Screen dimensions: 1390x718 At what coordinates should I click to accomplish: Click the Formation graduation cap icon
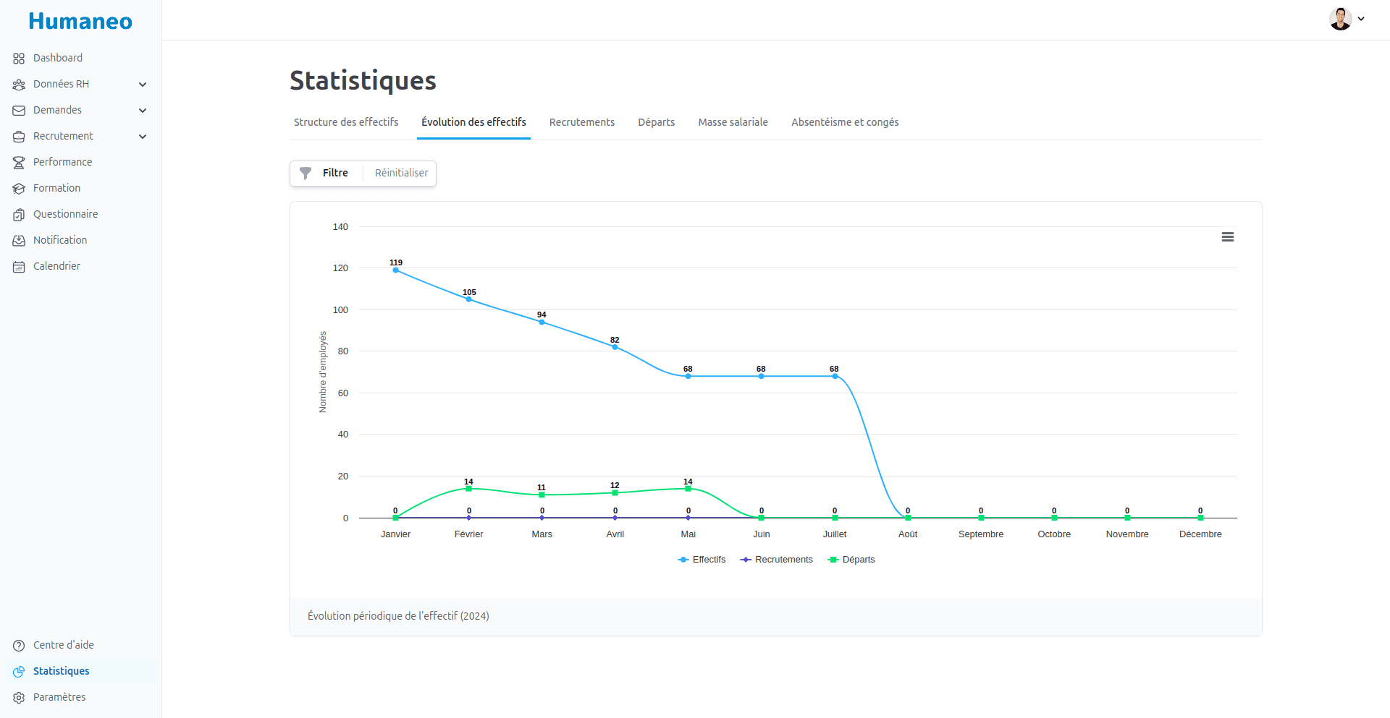pyautogui.click(x=19, y=189)
